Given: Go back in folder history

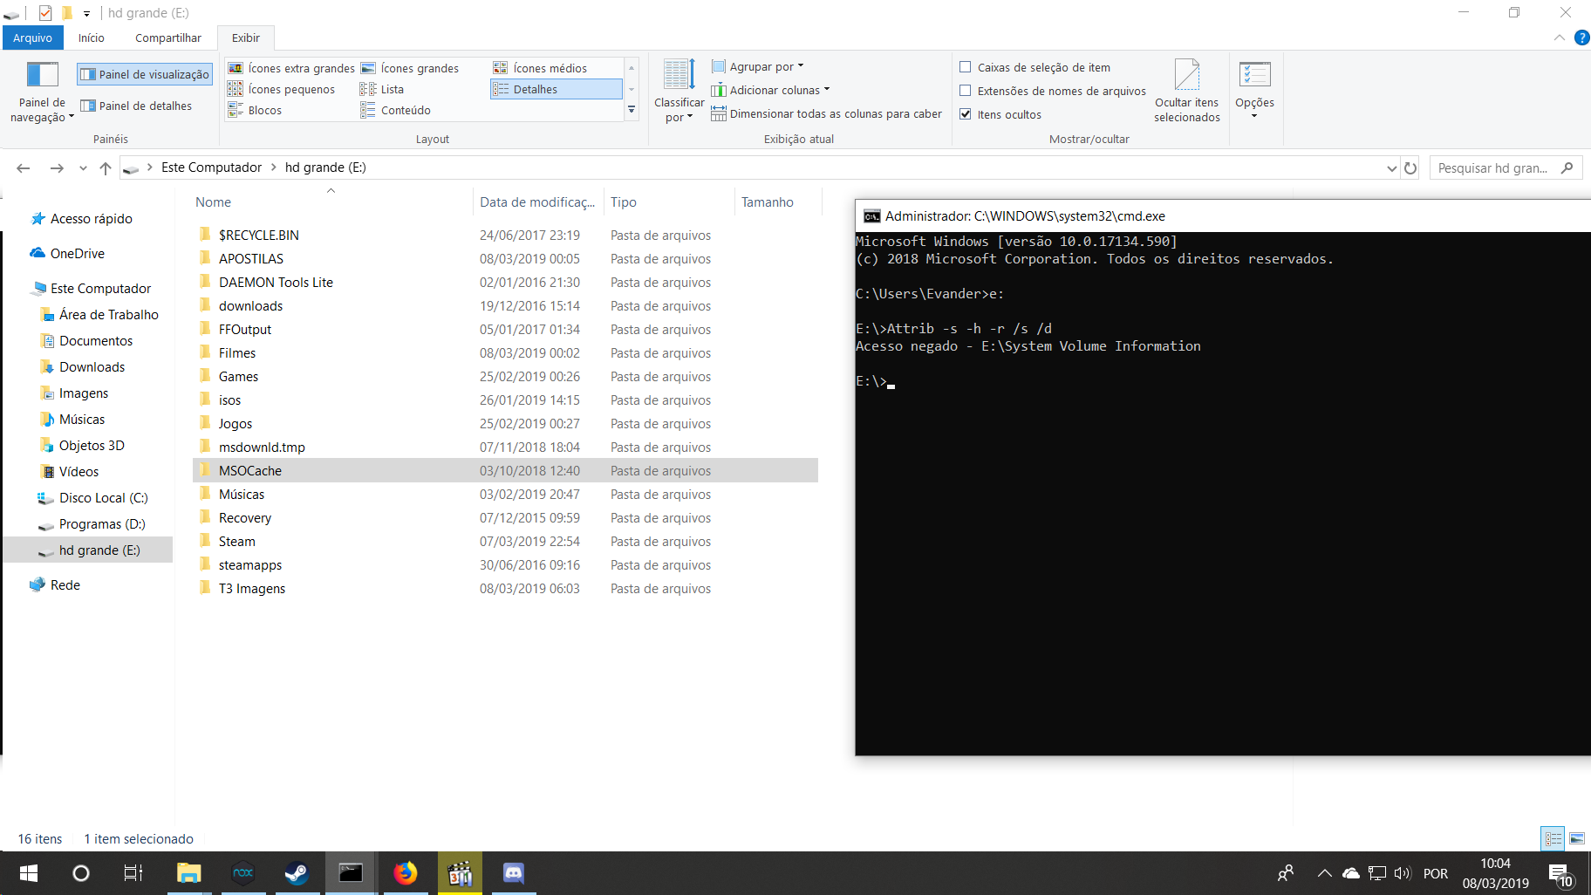Looking at the screenshot, I should 24,167.
